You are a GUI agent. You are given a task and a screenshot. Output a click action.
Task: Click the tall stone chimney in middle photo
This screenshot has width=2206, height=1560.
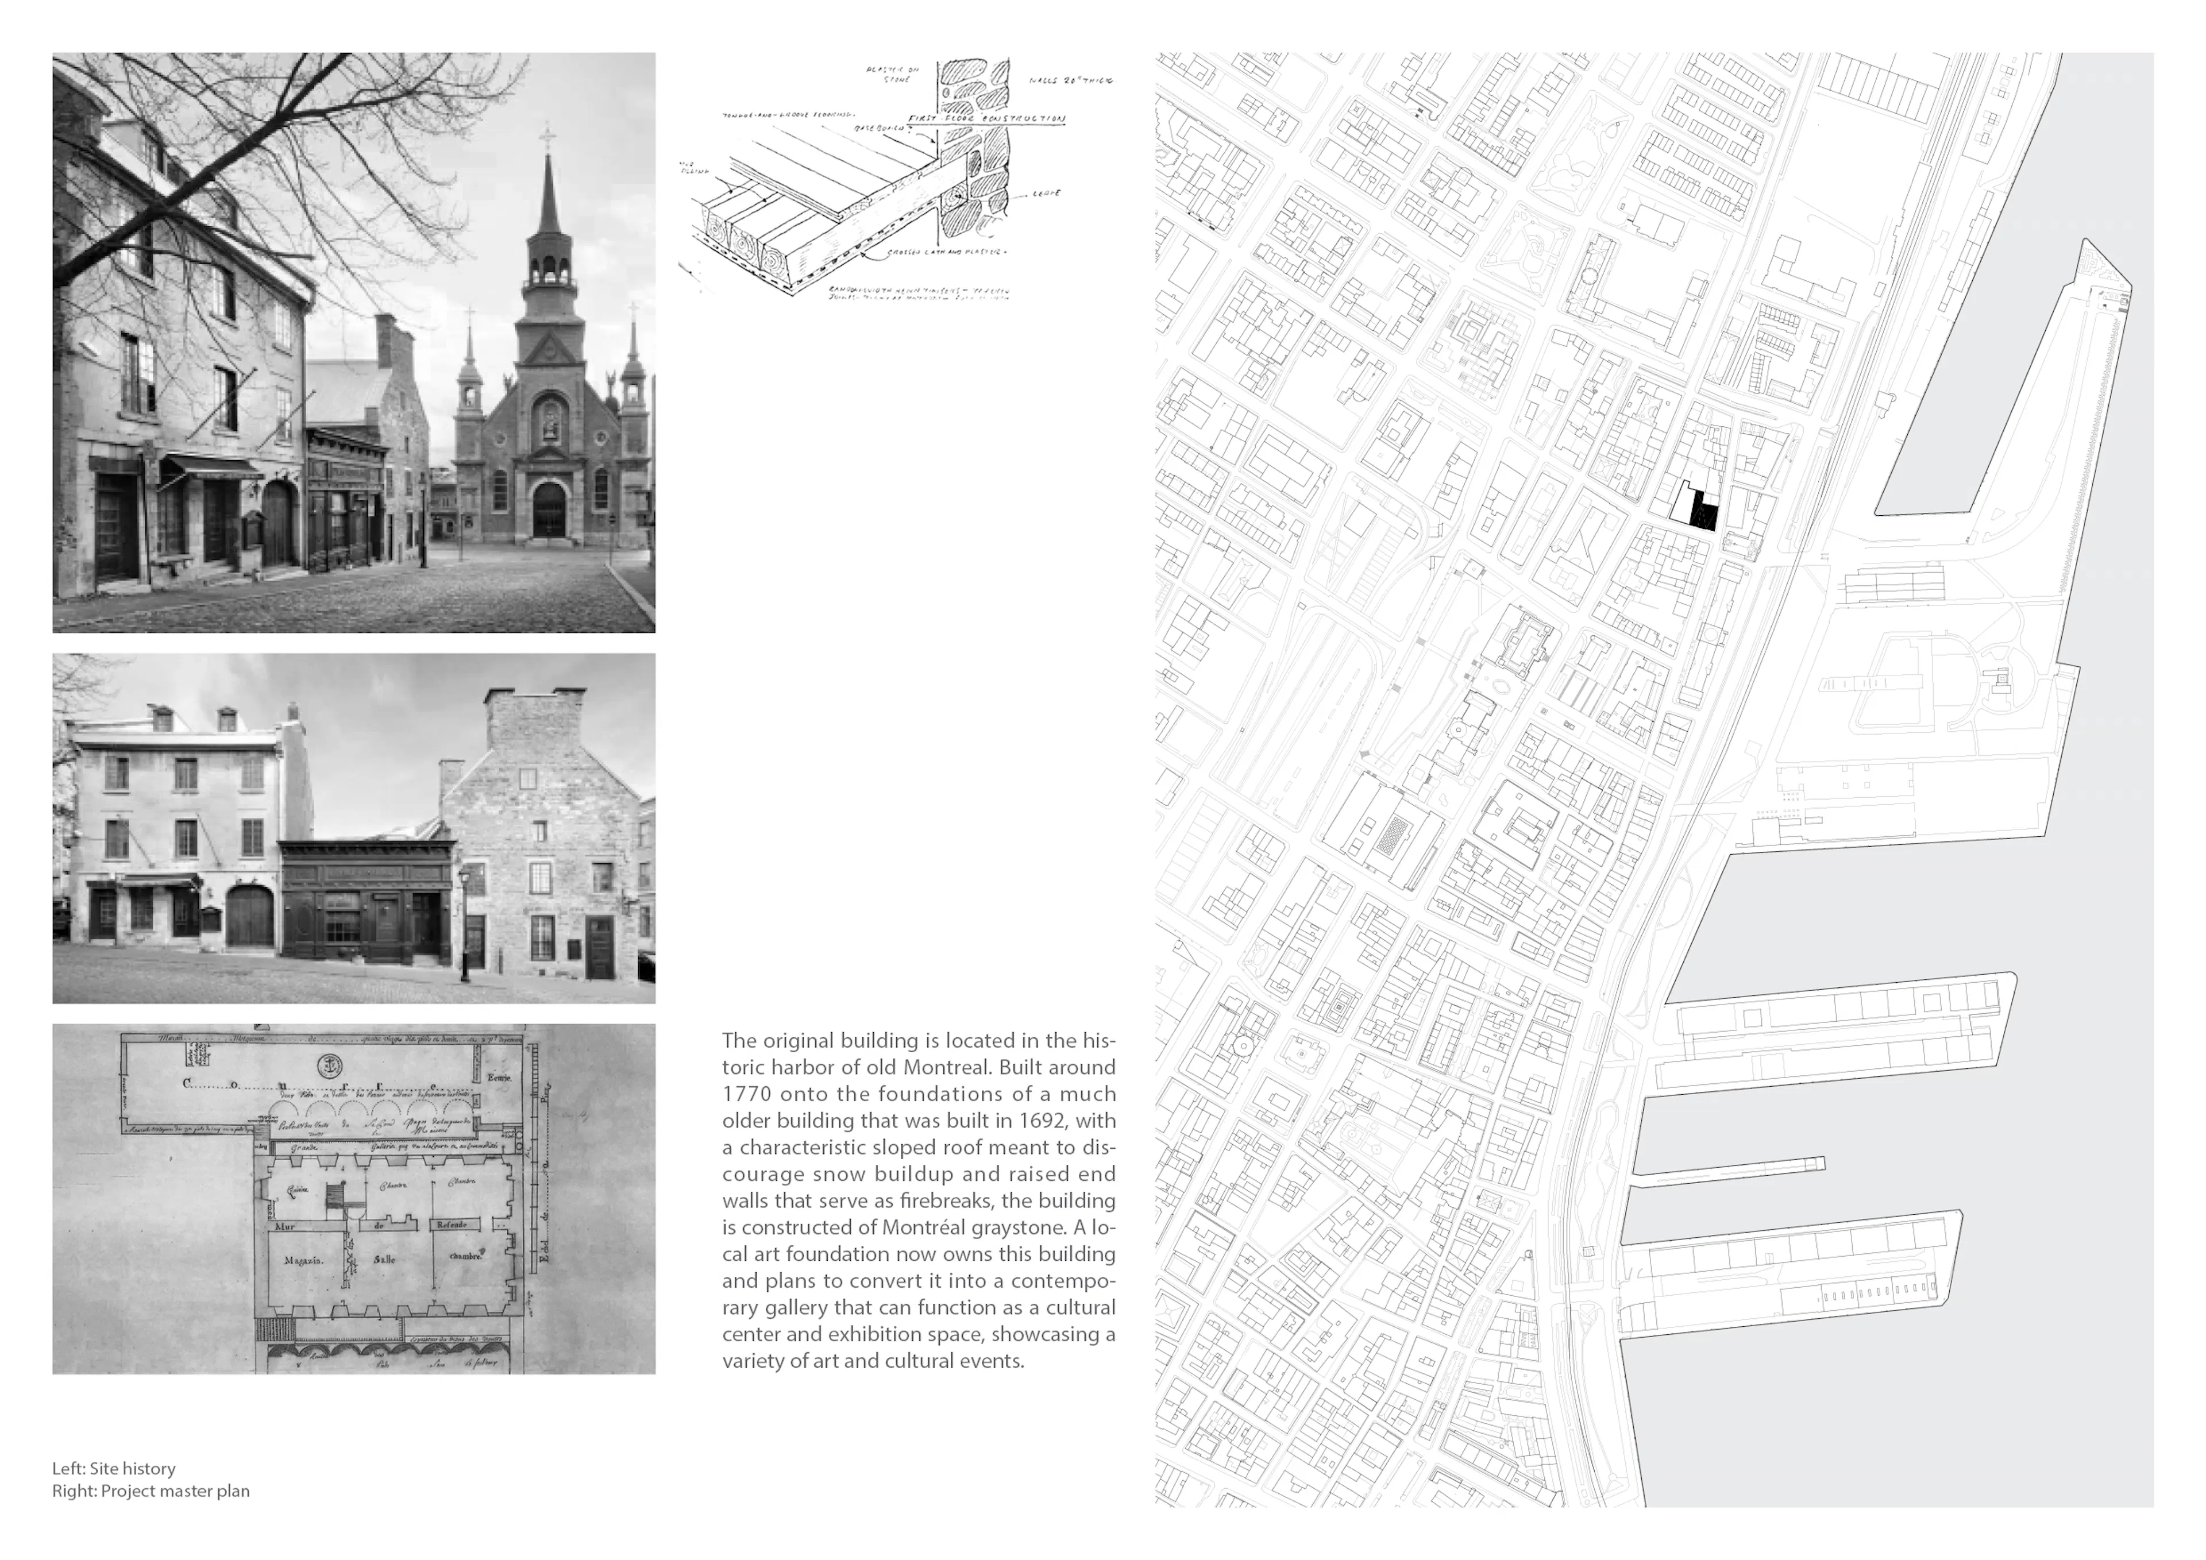534,719
